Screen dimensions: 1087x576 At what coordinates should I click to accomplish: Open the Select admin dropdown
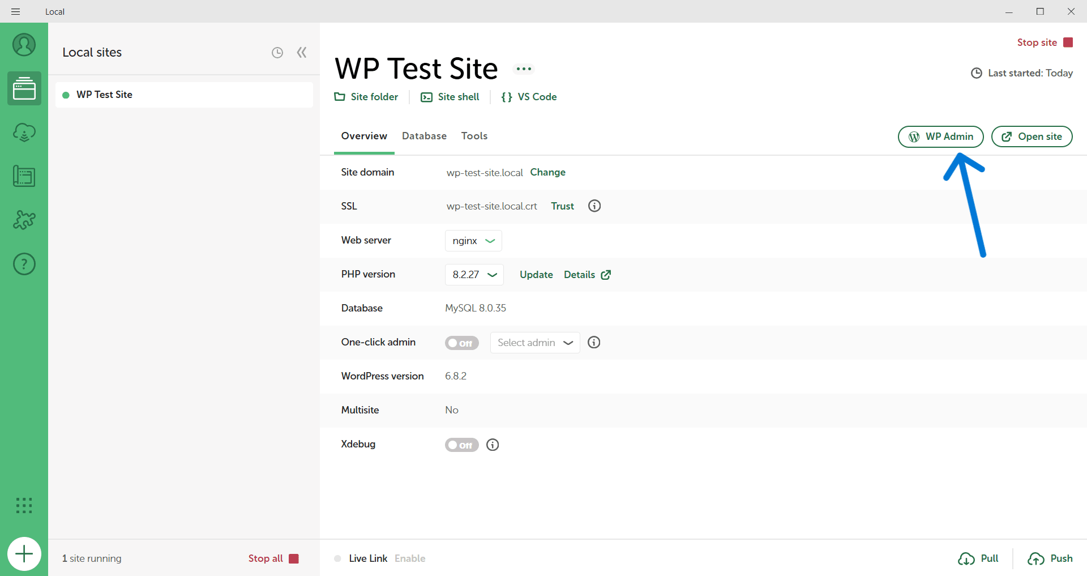coord(535,343)
